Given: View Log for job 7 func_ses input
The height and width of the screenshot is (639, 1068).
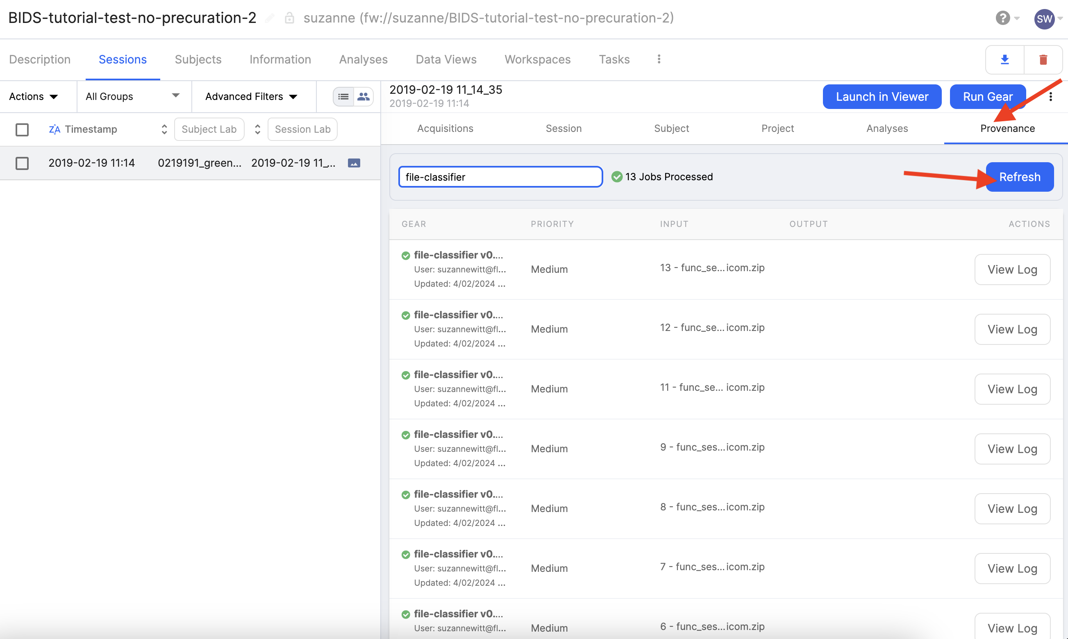Looking at the screenshot, I should click(1012, 569).
